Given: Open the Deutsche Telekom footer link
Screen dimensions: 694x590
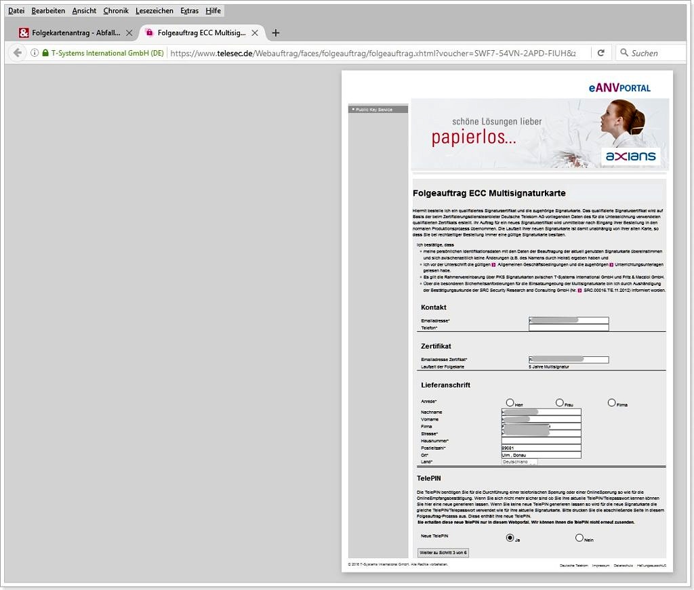Looking at the screenshot, I should [573, 566].
